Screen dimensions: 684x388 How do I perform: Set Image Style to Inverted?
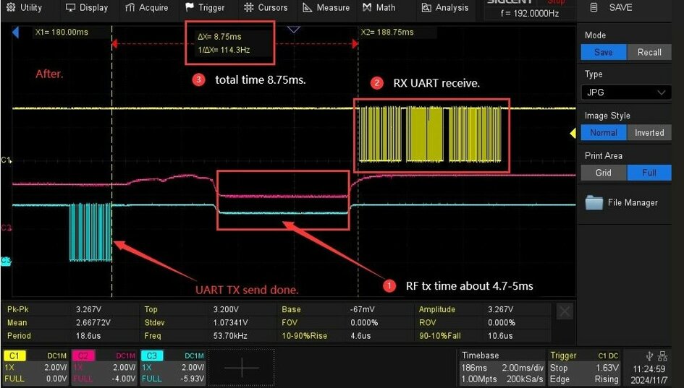(x=649, y=133)
